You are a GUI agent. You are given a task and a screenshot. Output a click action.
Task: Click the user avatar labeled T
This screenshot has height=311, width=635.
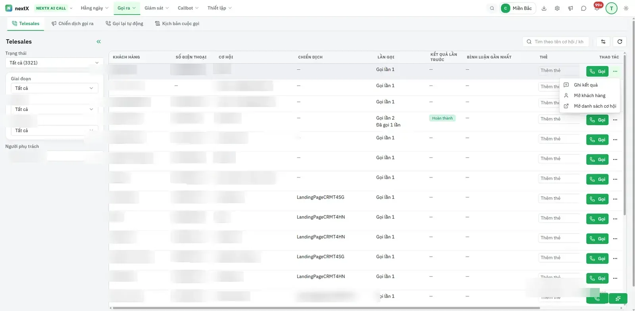(612, 8)
